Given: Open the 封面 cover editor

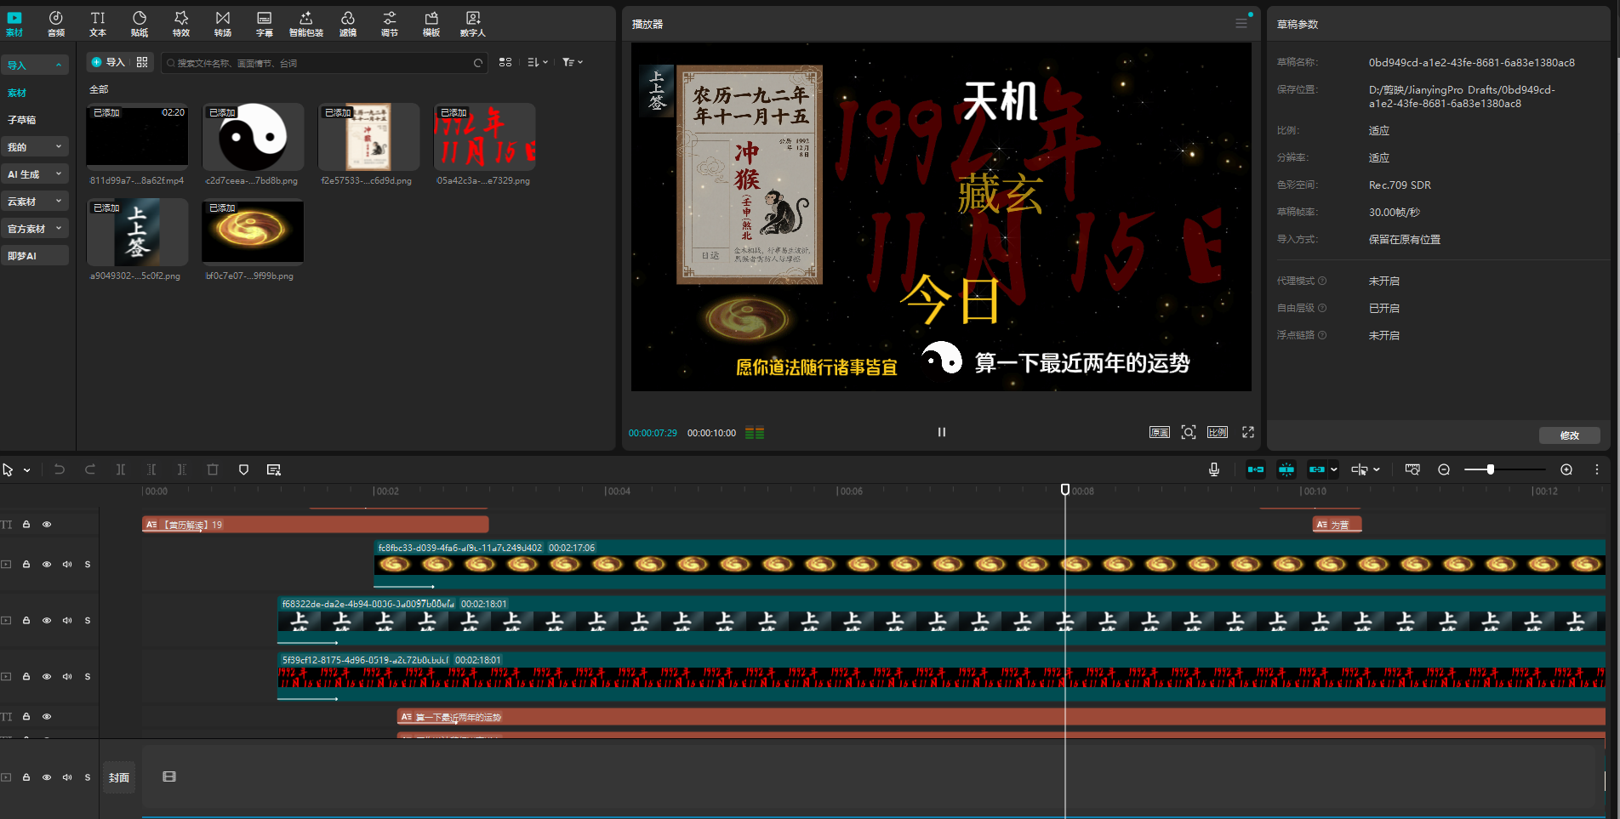Looking at the screenshot, I should 119,776.
